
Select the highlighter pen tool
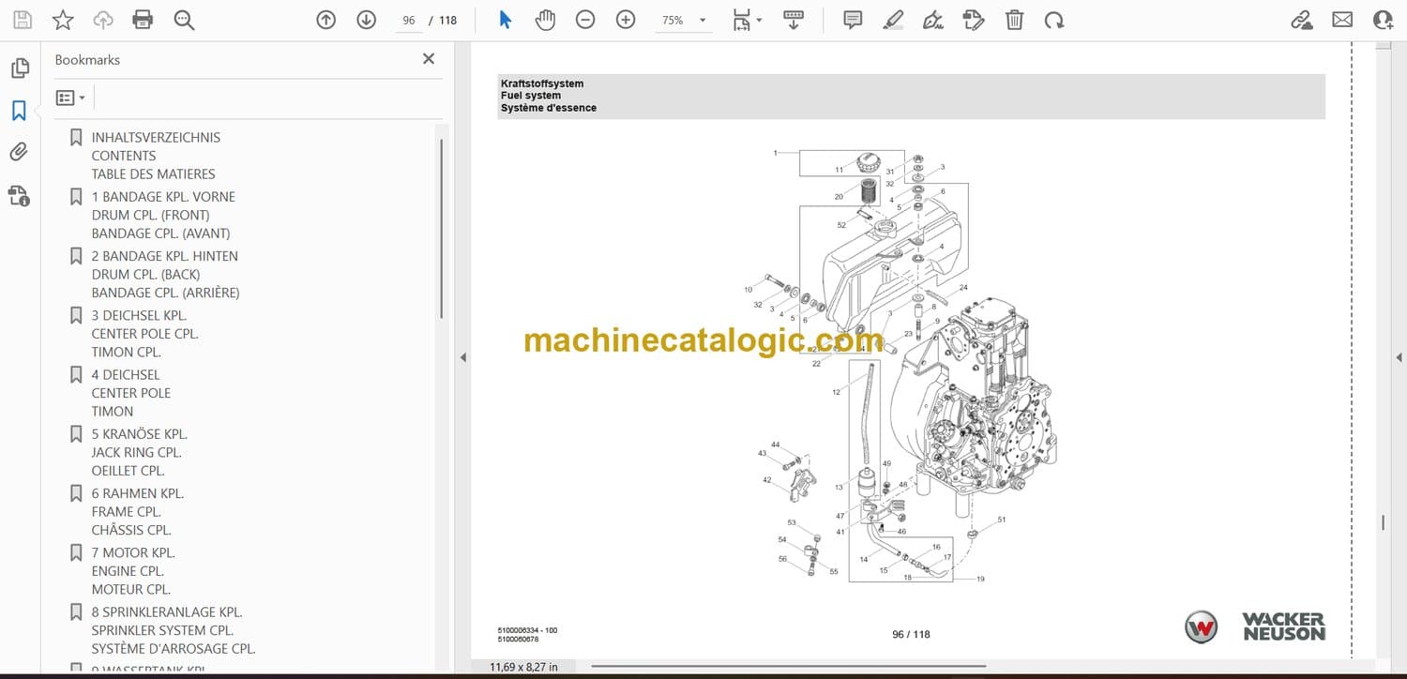click(893, 20)
